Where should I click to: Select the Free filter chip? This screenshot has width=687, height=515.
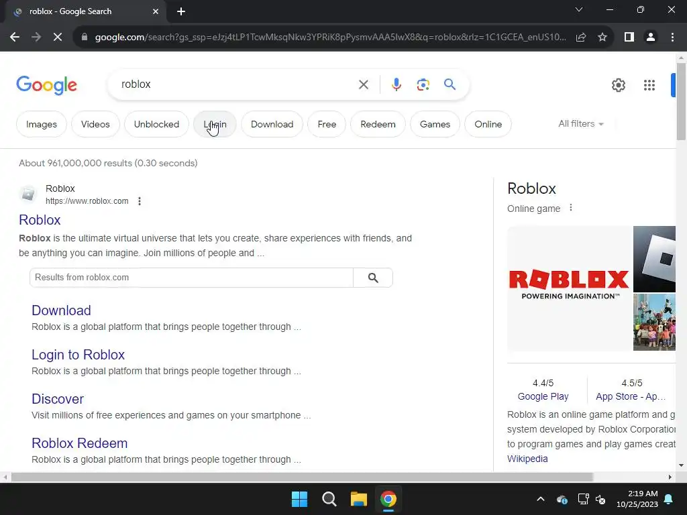tap(327, 124)
